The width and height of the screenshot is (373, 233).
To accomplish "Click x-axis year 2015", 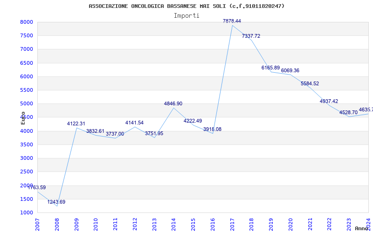I will 193,225.
